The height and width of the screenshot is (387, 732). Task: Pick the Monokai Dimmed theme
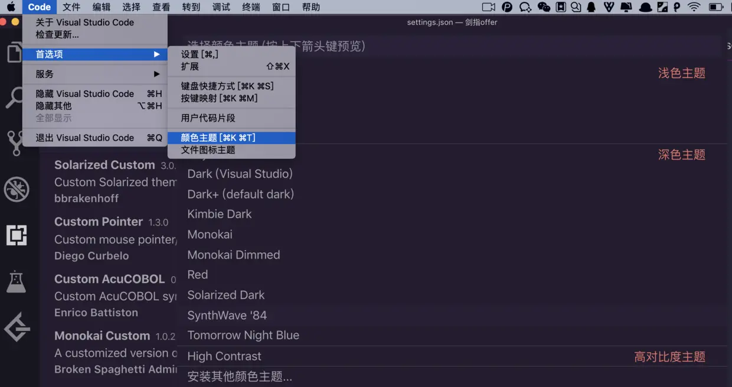click(451, 255)
